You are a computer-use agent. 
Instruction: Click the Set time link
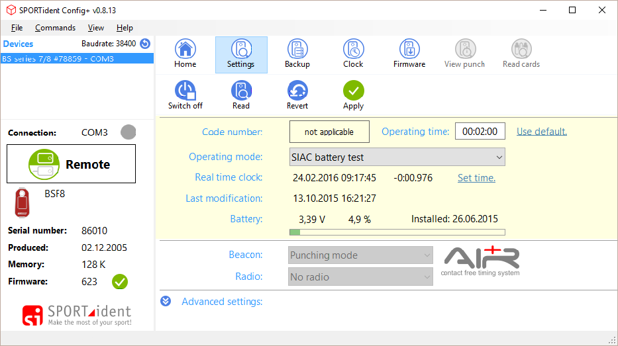476,178
